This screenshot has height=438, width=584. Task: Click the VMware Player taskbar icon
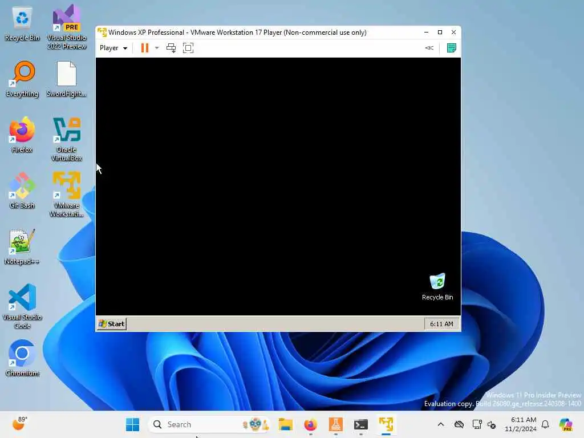[x=386, y=424]
